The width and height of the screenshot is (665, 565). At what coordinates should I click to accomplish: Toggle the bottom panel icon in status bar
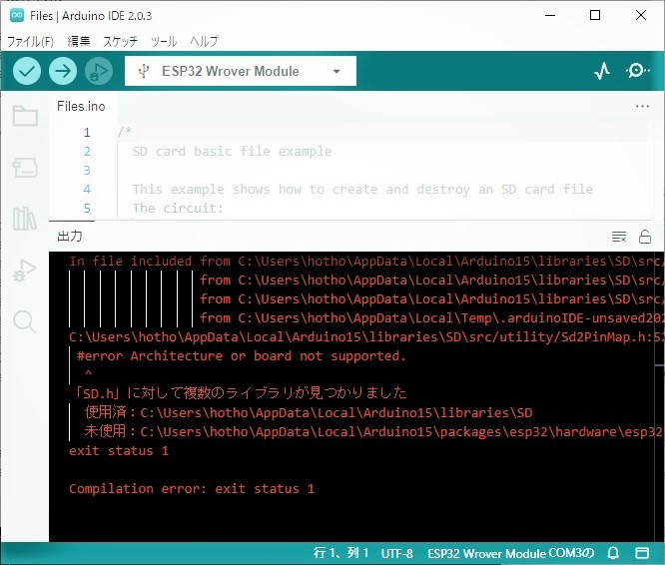(642, 553)
